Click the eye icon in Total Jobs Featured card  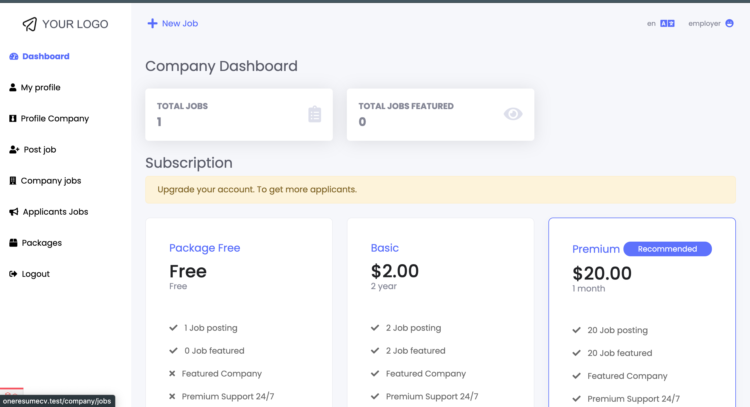pyautogui.click(x=513, y=114)
